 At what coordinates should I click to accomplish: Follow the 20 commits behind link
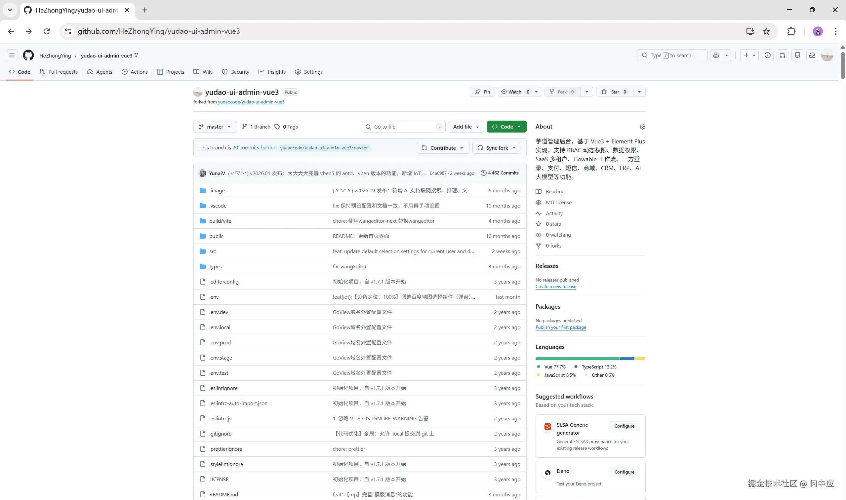pos(254,148)
